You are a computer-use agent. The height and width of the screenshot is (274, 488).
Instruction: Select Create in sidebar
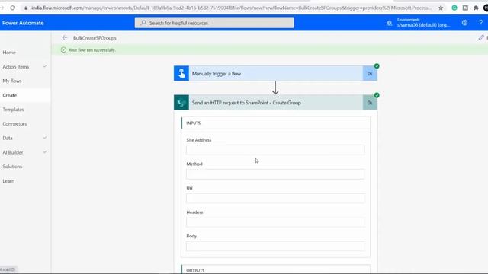tap(10, 95)
